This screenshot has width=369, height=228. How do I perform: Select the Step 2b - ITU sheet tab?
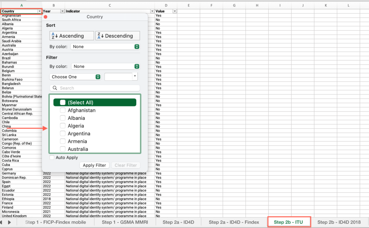288,222
